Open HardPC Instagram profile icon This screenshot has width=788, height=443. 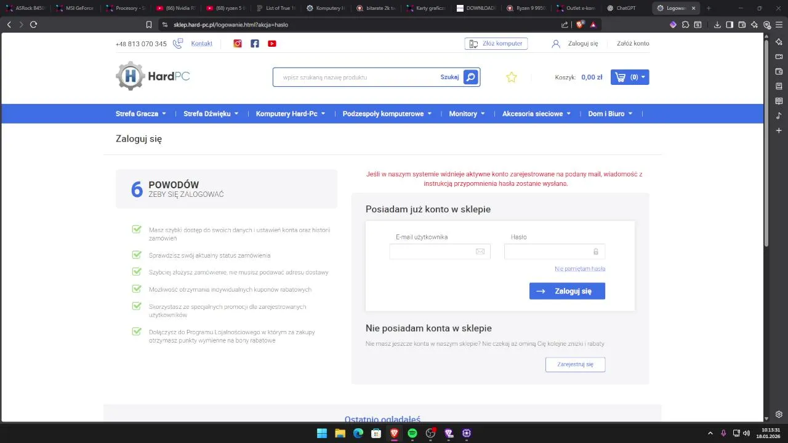tap(238, 44)
